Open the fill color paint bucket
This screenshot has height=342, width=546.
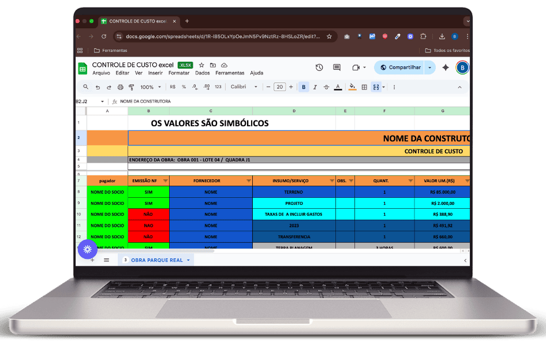353,87
